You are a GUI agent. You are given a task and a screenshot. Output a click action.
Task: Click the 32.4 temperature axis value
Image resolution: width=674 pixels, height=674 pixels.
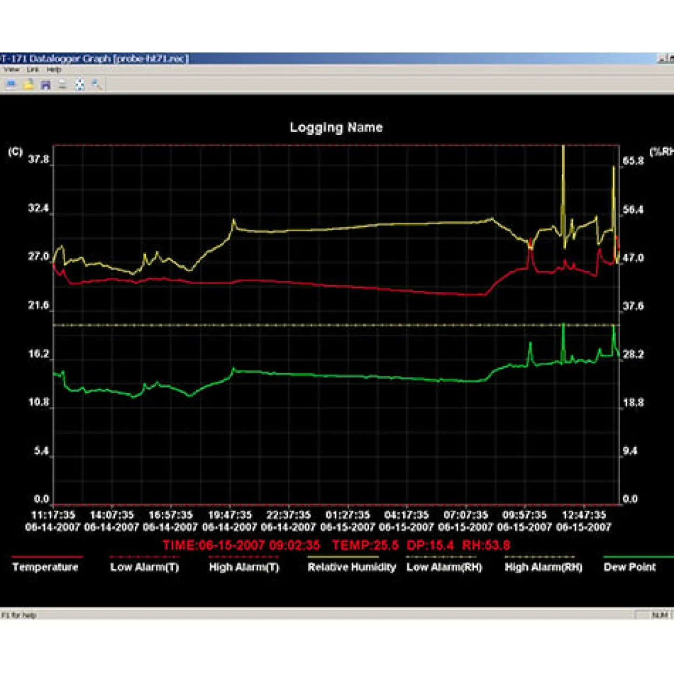[x=38, y=208]
